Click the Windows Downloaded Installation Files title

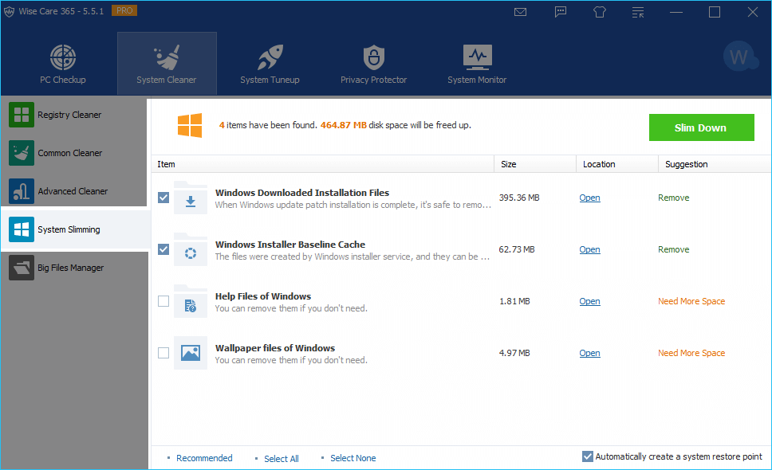point(302,193)
